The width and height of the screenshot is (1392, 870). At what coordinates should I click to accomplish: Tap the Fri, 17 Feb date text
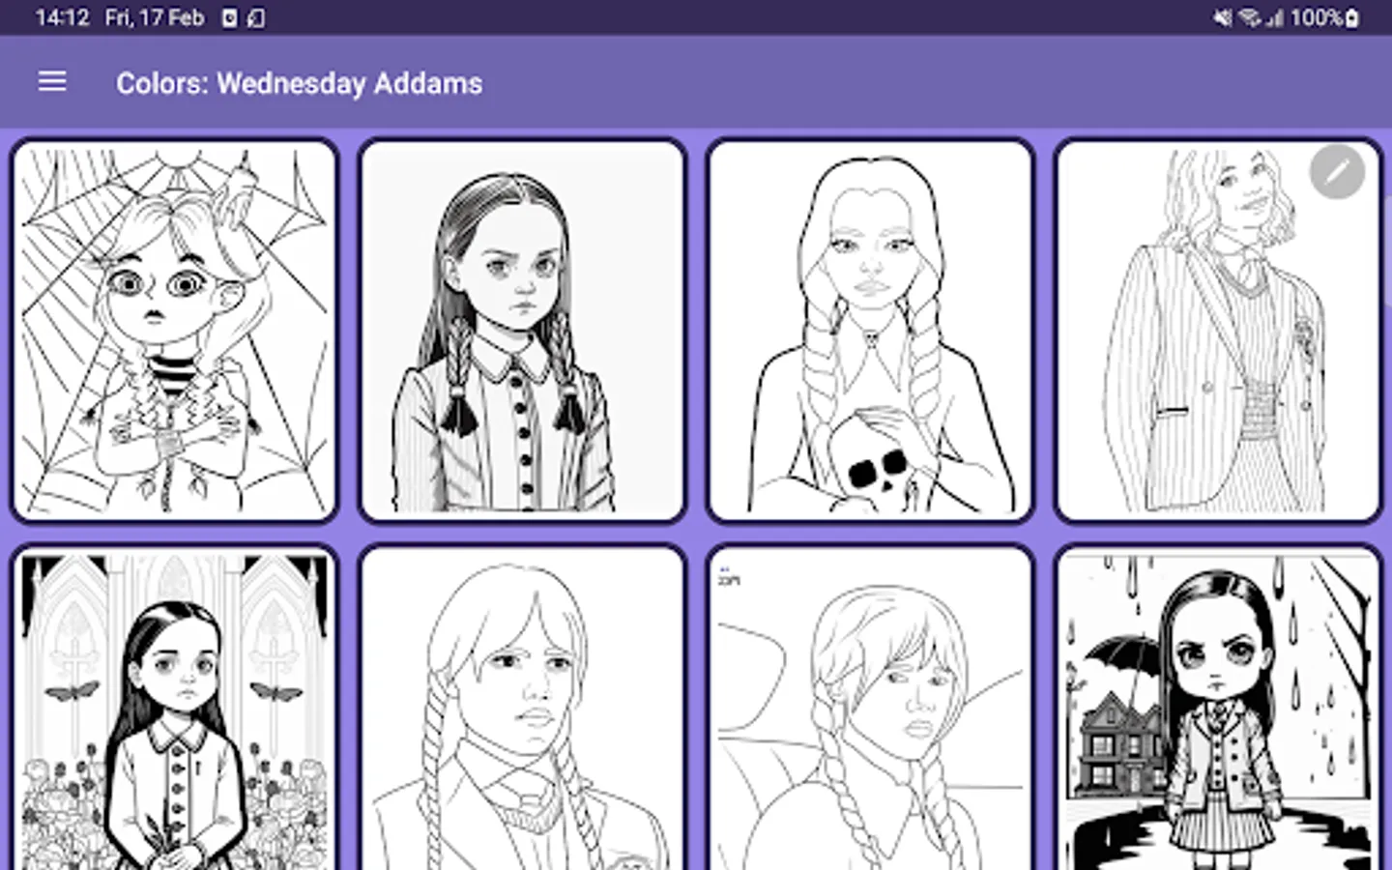pyautogui.click(x=155, y=17)
